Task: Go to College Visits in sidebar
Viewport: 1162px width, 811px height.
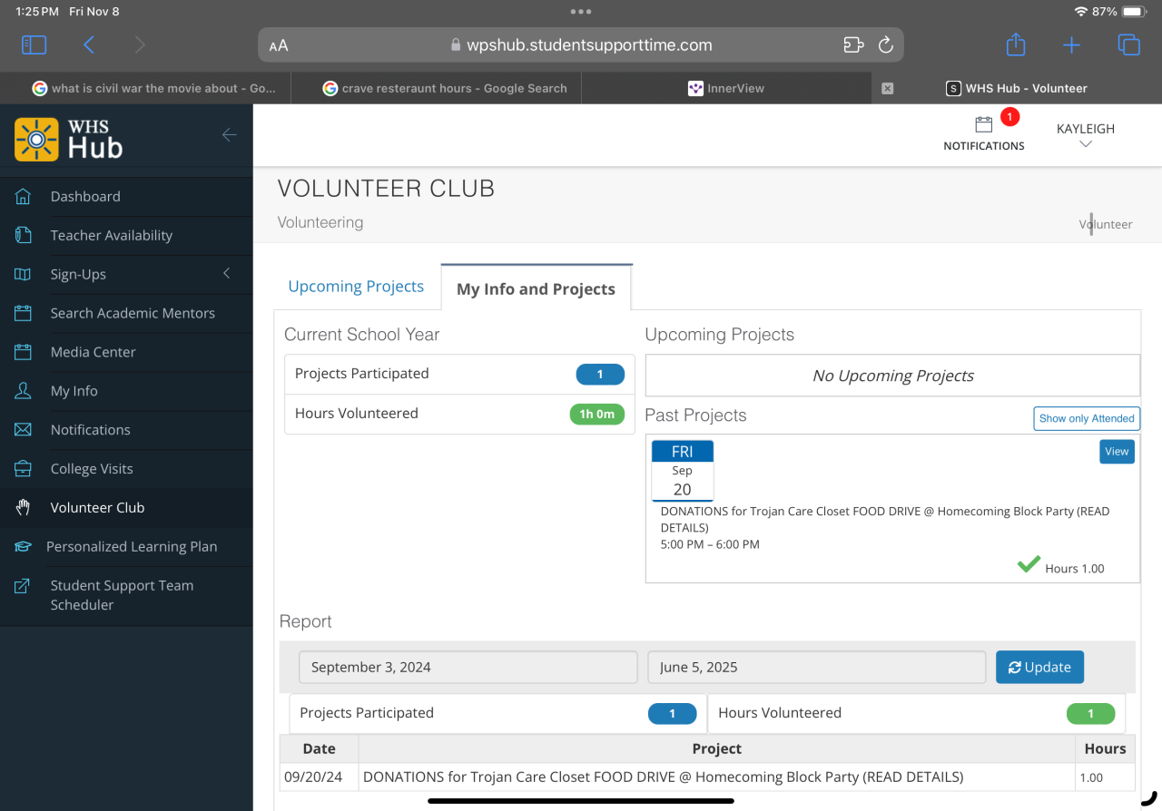Action: tap(92, 469)
